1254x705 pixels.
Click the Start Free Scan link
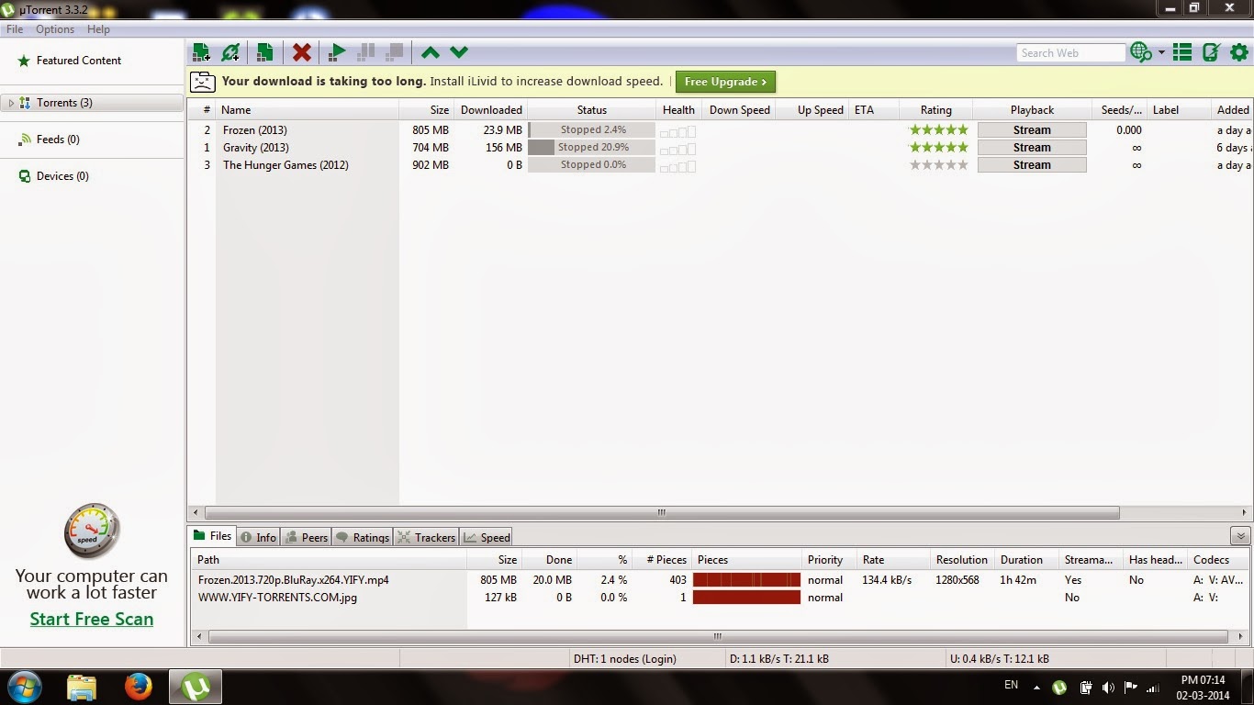92,619
